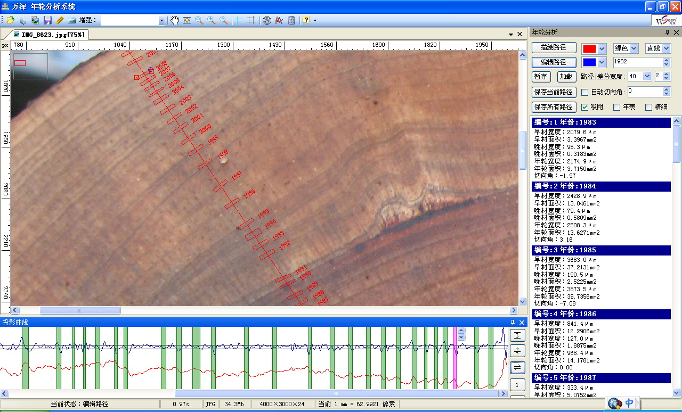Open the concentric tree-ring analysis tool
The height and width of the screenshot is (412, 682).
[267, 20]
